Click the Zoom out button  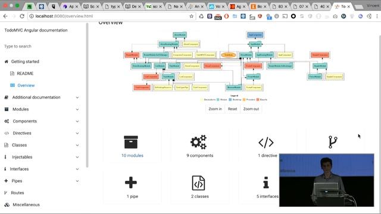click(251, 109)
